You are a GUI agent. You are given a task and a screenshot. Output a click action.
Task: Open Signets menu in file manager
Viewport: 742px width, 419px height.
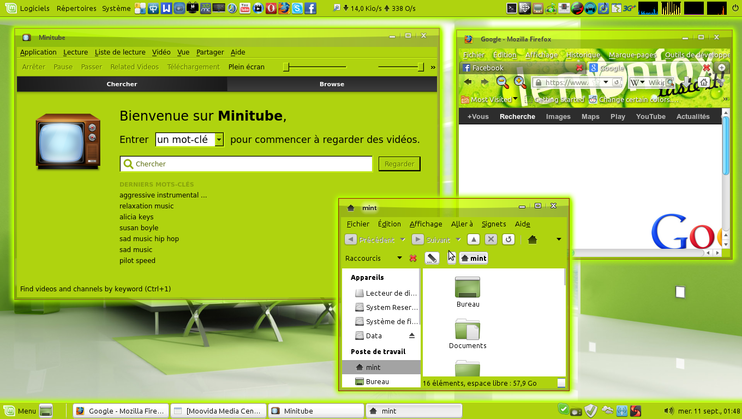pos(494,224)
